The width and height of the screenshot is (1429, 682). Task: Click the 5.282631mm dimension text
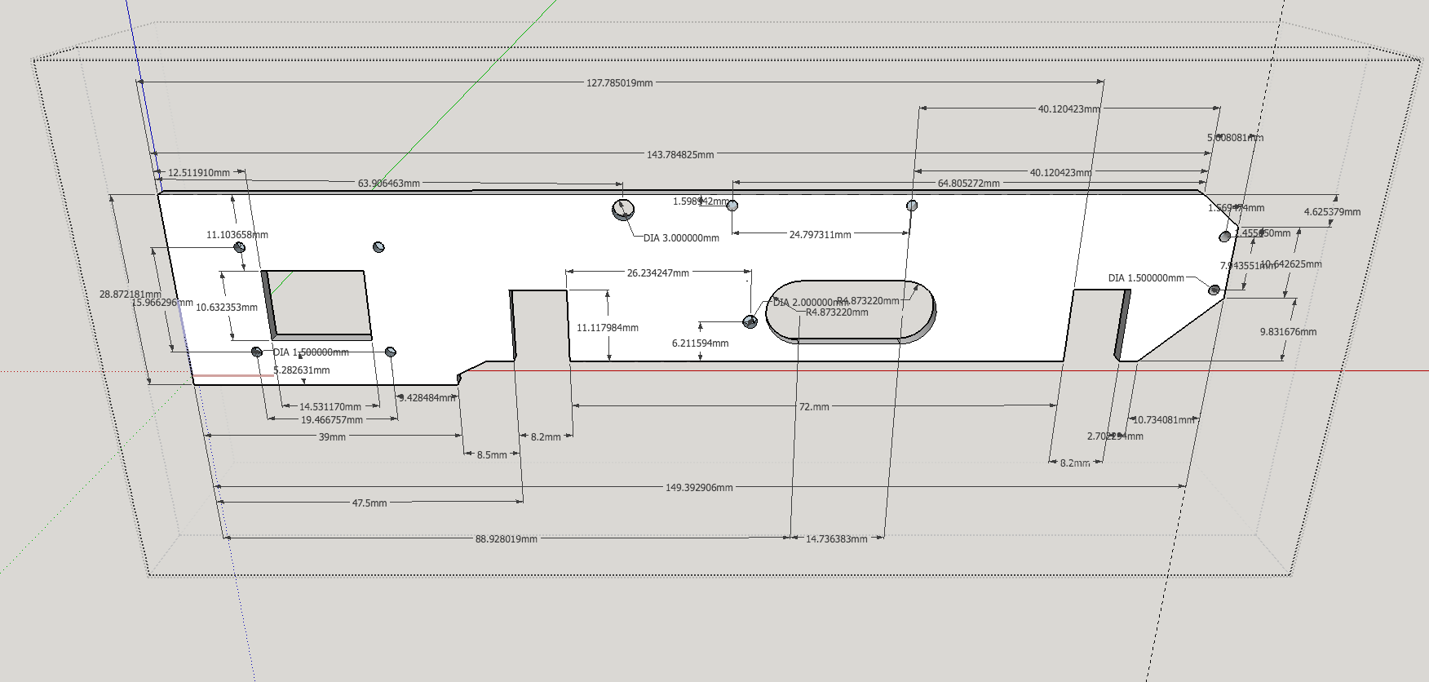coord(301,370)
